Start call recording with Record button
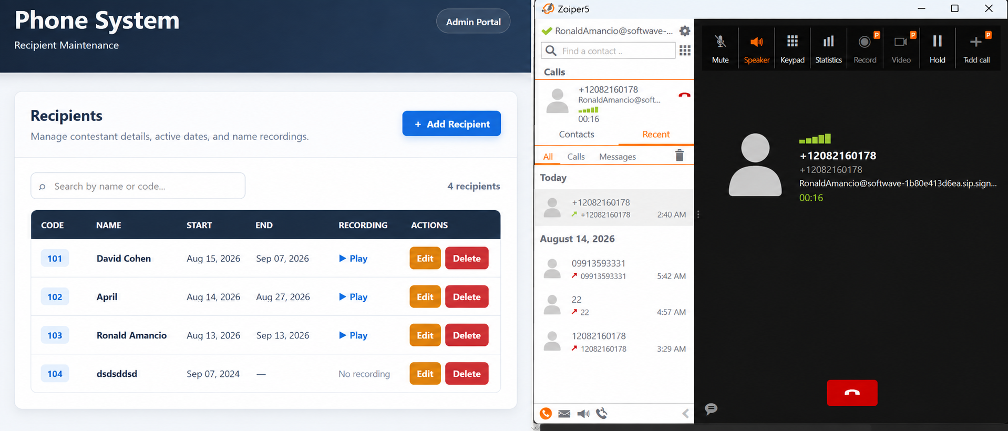Image resolution: width=1008 pixels, height=431 pixels. click(x=865, y=49)
